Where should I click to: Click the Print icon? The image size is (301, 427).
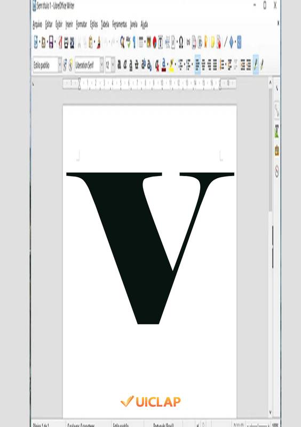pyautogui.click(x=66, y=43)
